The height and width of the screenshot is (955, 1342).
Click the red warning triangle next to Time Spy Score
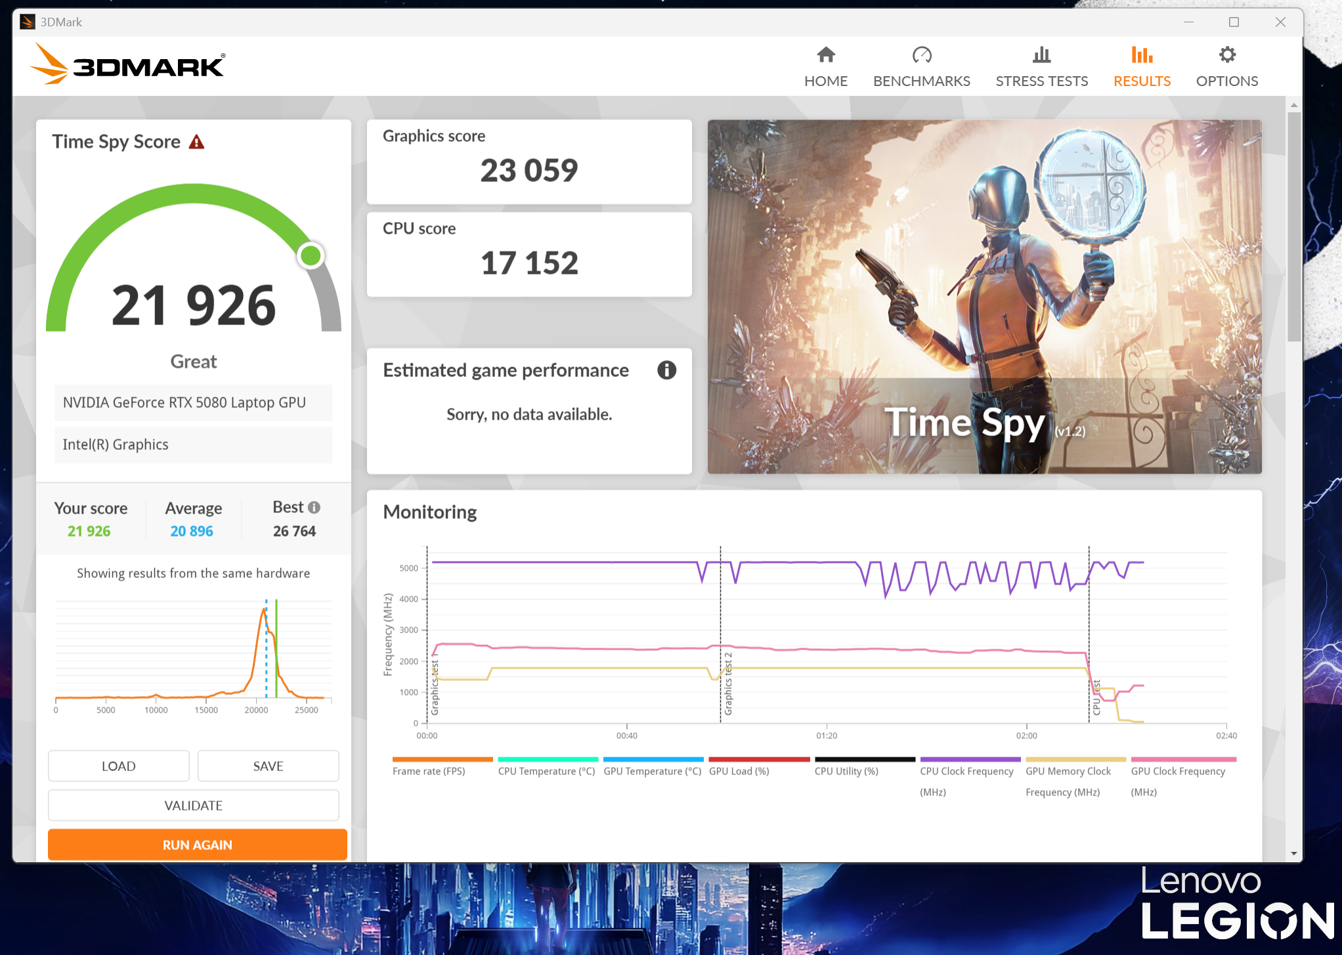coord(196,142)
